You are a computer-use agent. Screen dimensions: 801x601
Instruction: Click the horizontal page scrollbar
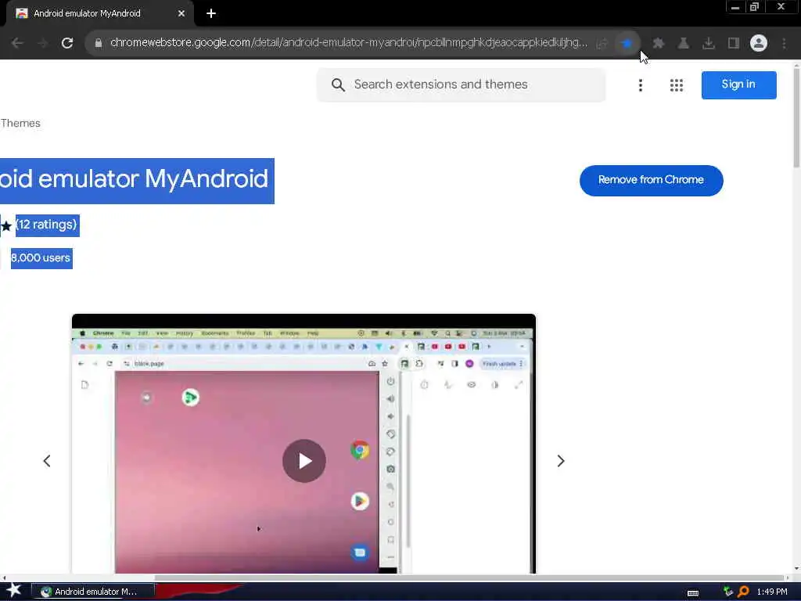tap(469, 578)
